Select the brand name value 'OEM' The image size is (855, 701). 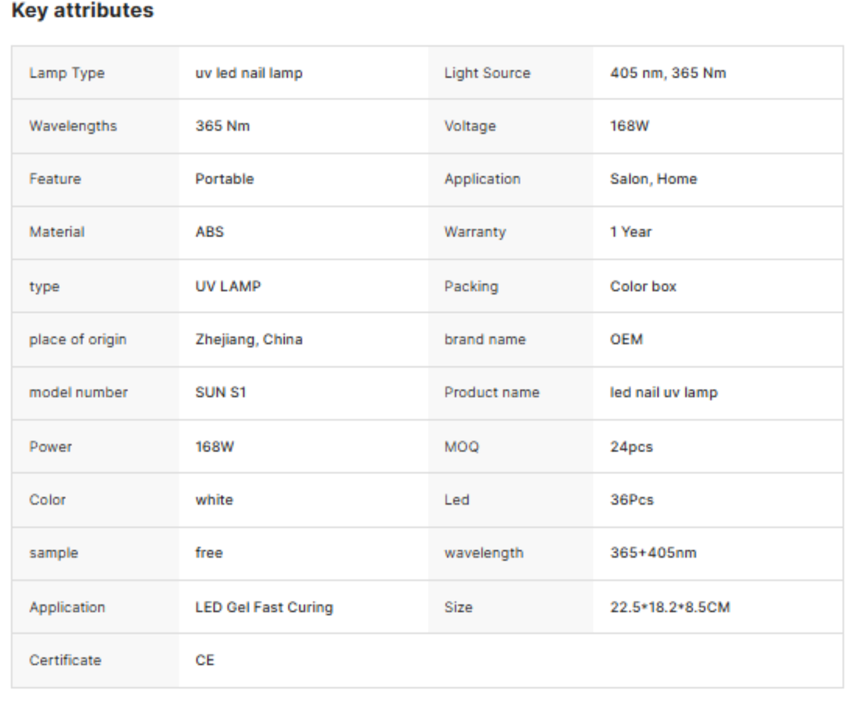[626, 339]
